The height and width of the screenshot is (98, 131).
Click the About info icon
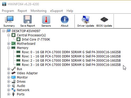[x=64, y=19]
